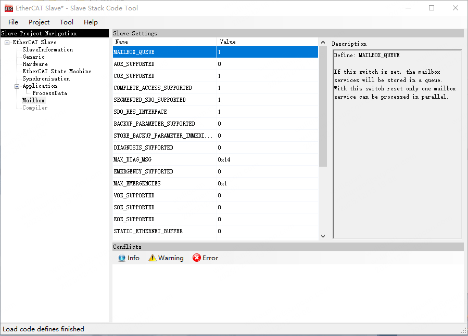Open the Project menu
This screenshot has width=468, height=336.
pos(39,22)
